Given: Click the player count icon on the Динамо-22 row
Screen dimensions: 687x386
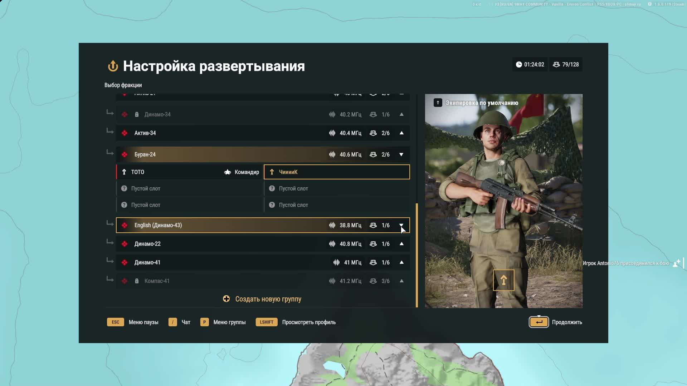Looking at the screenshot, I should [x=373, y=244].
